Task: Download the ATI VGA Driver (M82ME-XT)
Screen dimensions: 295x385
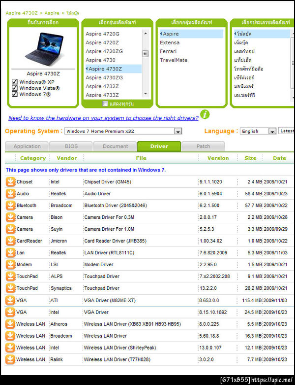Action: point(10,300)
